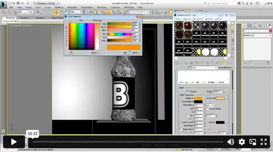Select the glowing orange sphere material slot
Image resolution: width=273 pixels, height=152 pixels.
pyautogui.click(x=188, y=26)
